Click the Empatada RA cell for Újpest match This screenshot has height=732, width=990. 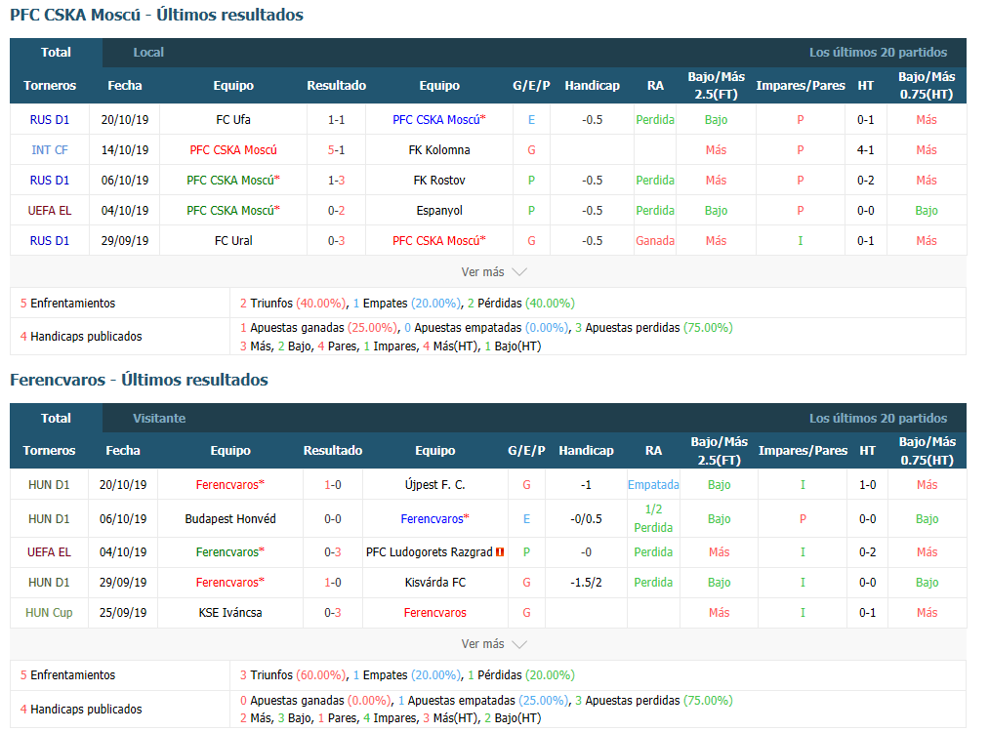(x=653, y=485)
